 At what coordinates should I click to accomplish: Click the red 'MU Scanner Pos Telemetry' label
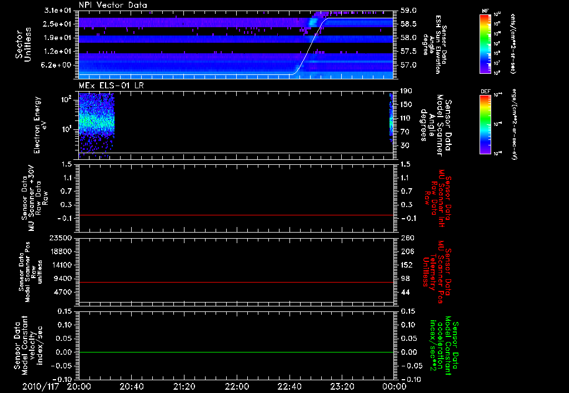436,272
